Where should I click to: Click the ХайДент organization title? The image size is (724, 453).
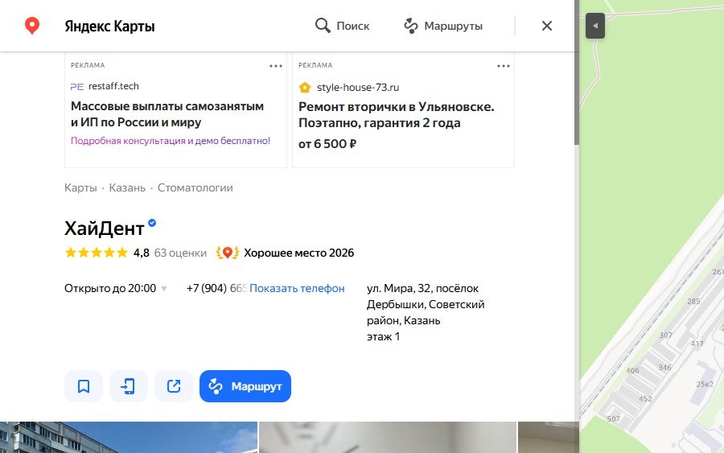105,229
